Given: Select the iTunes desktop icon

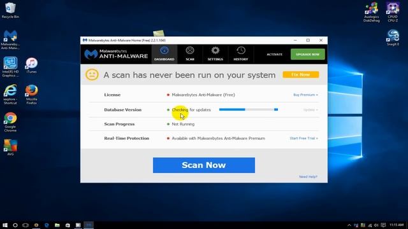Looking at the screenshot, I should tap(31, 66).
